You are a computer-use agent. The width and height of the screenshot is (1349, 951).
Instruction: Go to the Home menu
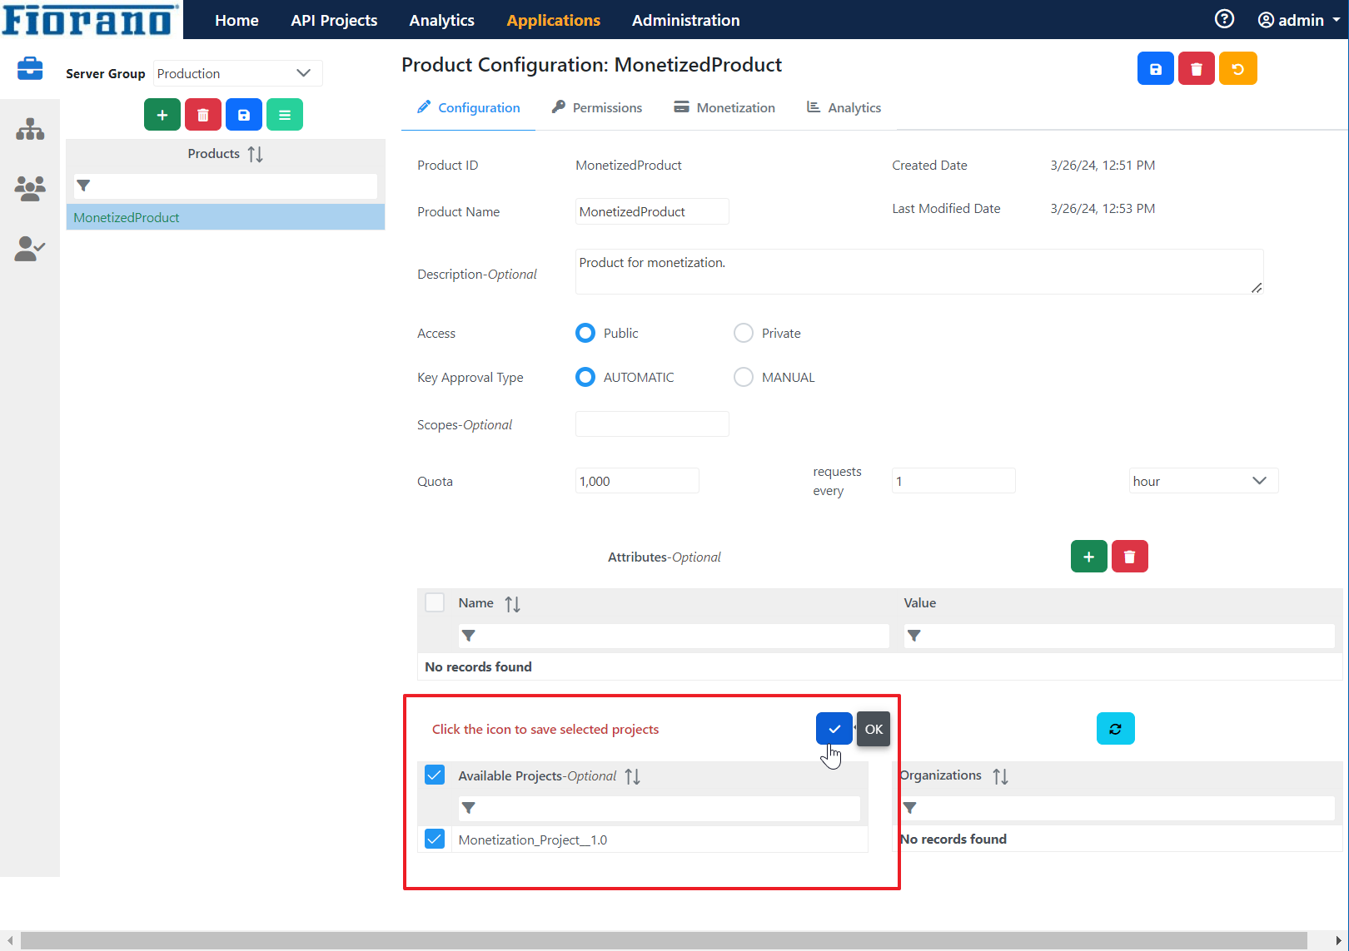pos(236,20)
